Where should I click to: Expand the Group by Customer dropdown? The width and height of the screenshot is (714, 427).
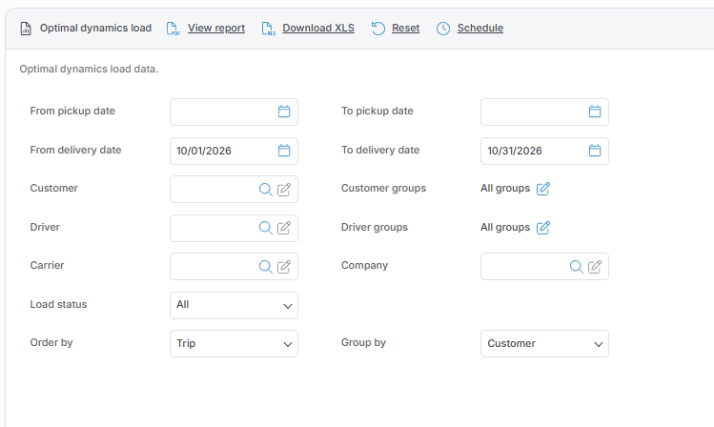[x=544, y=344]
